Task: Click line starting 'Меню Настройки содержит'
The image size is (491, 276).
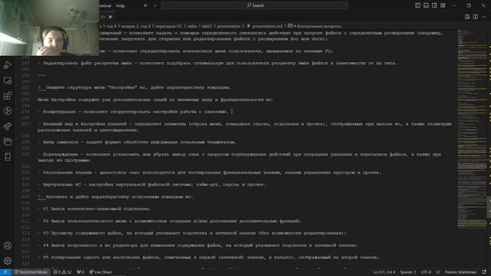Action: pos(156,100)
